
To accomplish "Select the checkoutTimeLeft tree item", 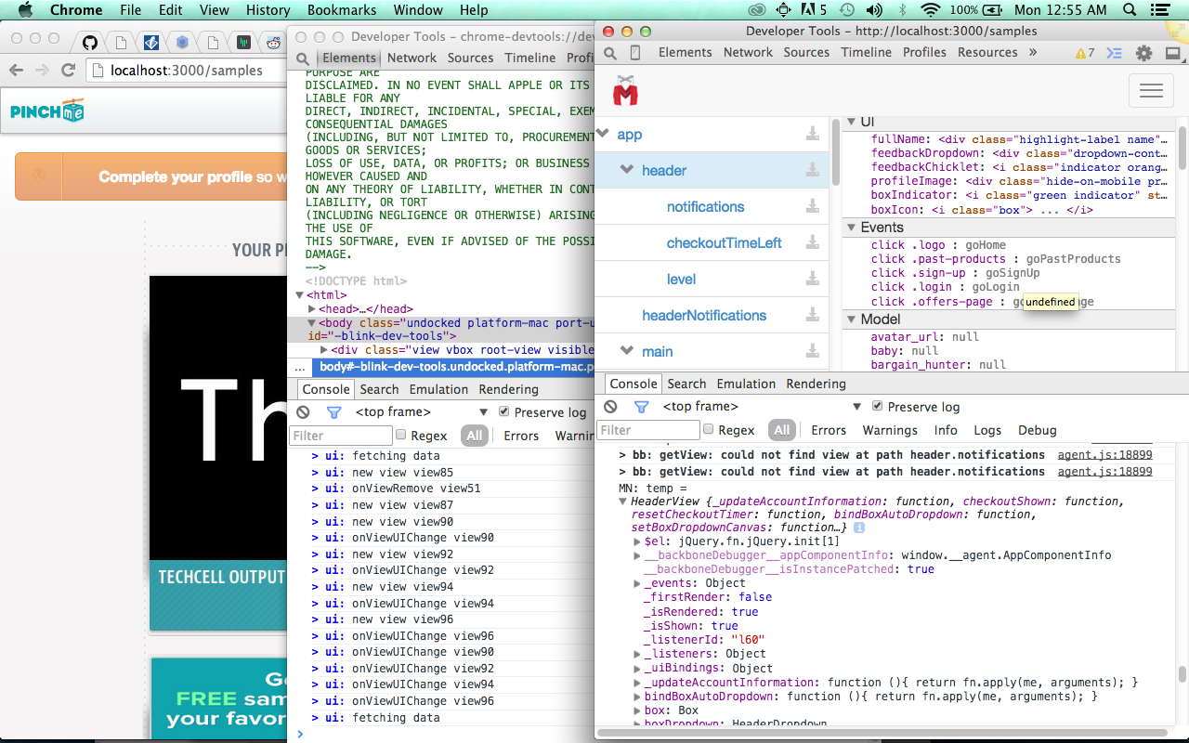I will point(725,242).
